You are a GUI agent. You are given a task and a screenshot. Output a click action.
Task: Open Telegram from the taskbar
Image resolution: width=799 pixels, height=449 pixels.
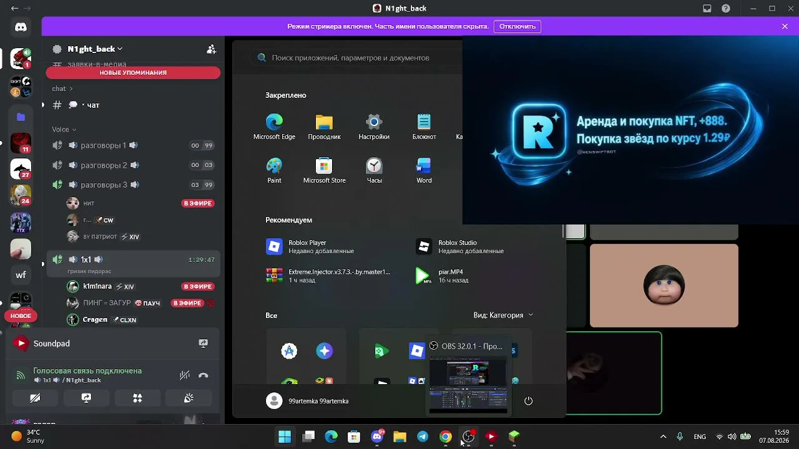coord(423,437)
